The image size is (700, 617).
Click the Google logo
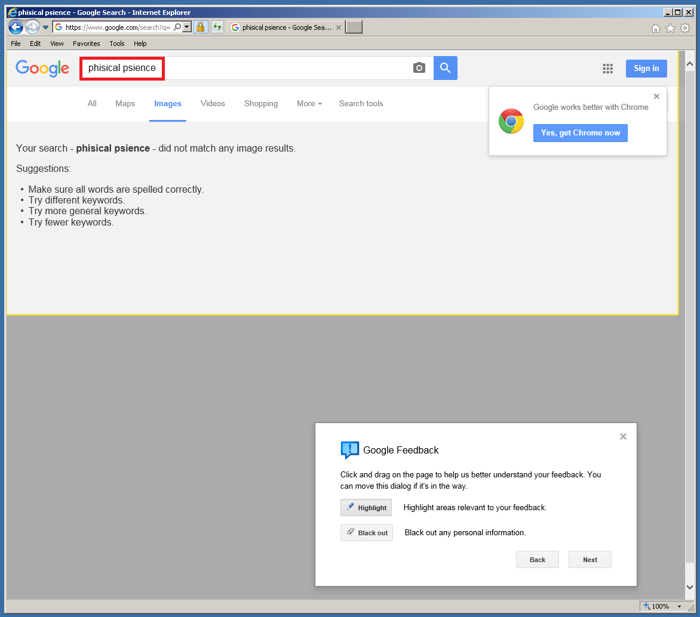pyautogui.click(x=42, y=68)
